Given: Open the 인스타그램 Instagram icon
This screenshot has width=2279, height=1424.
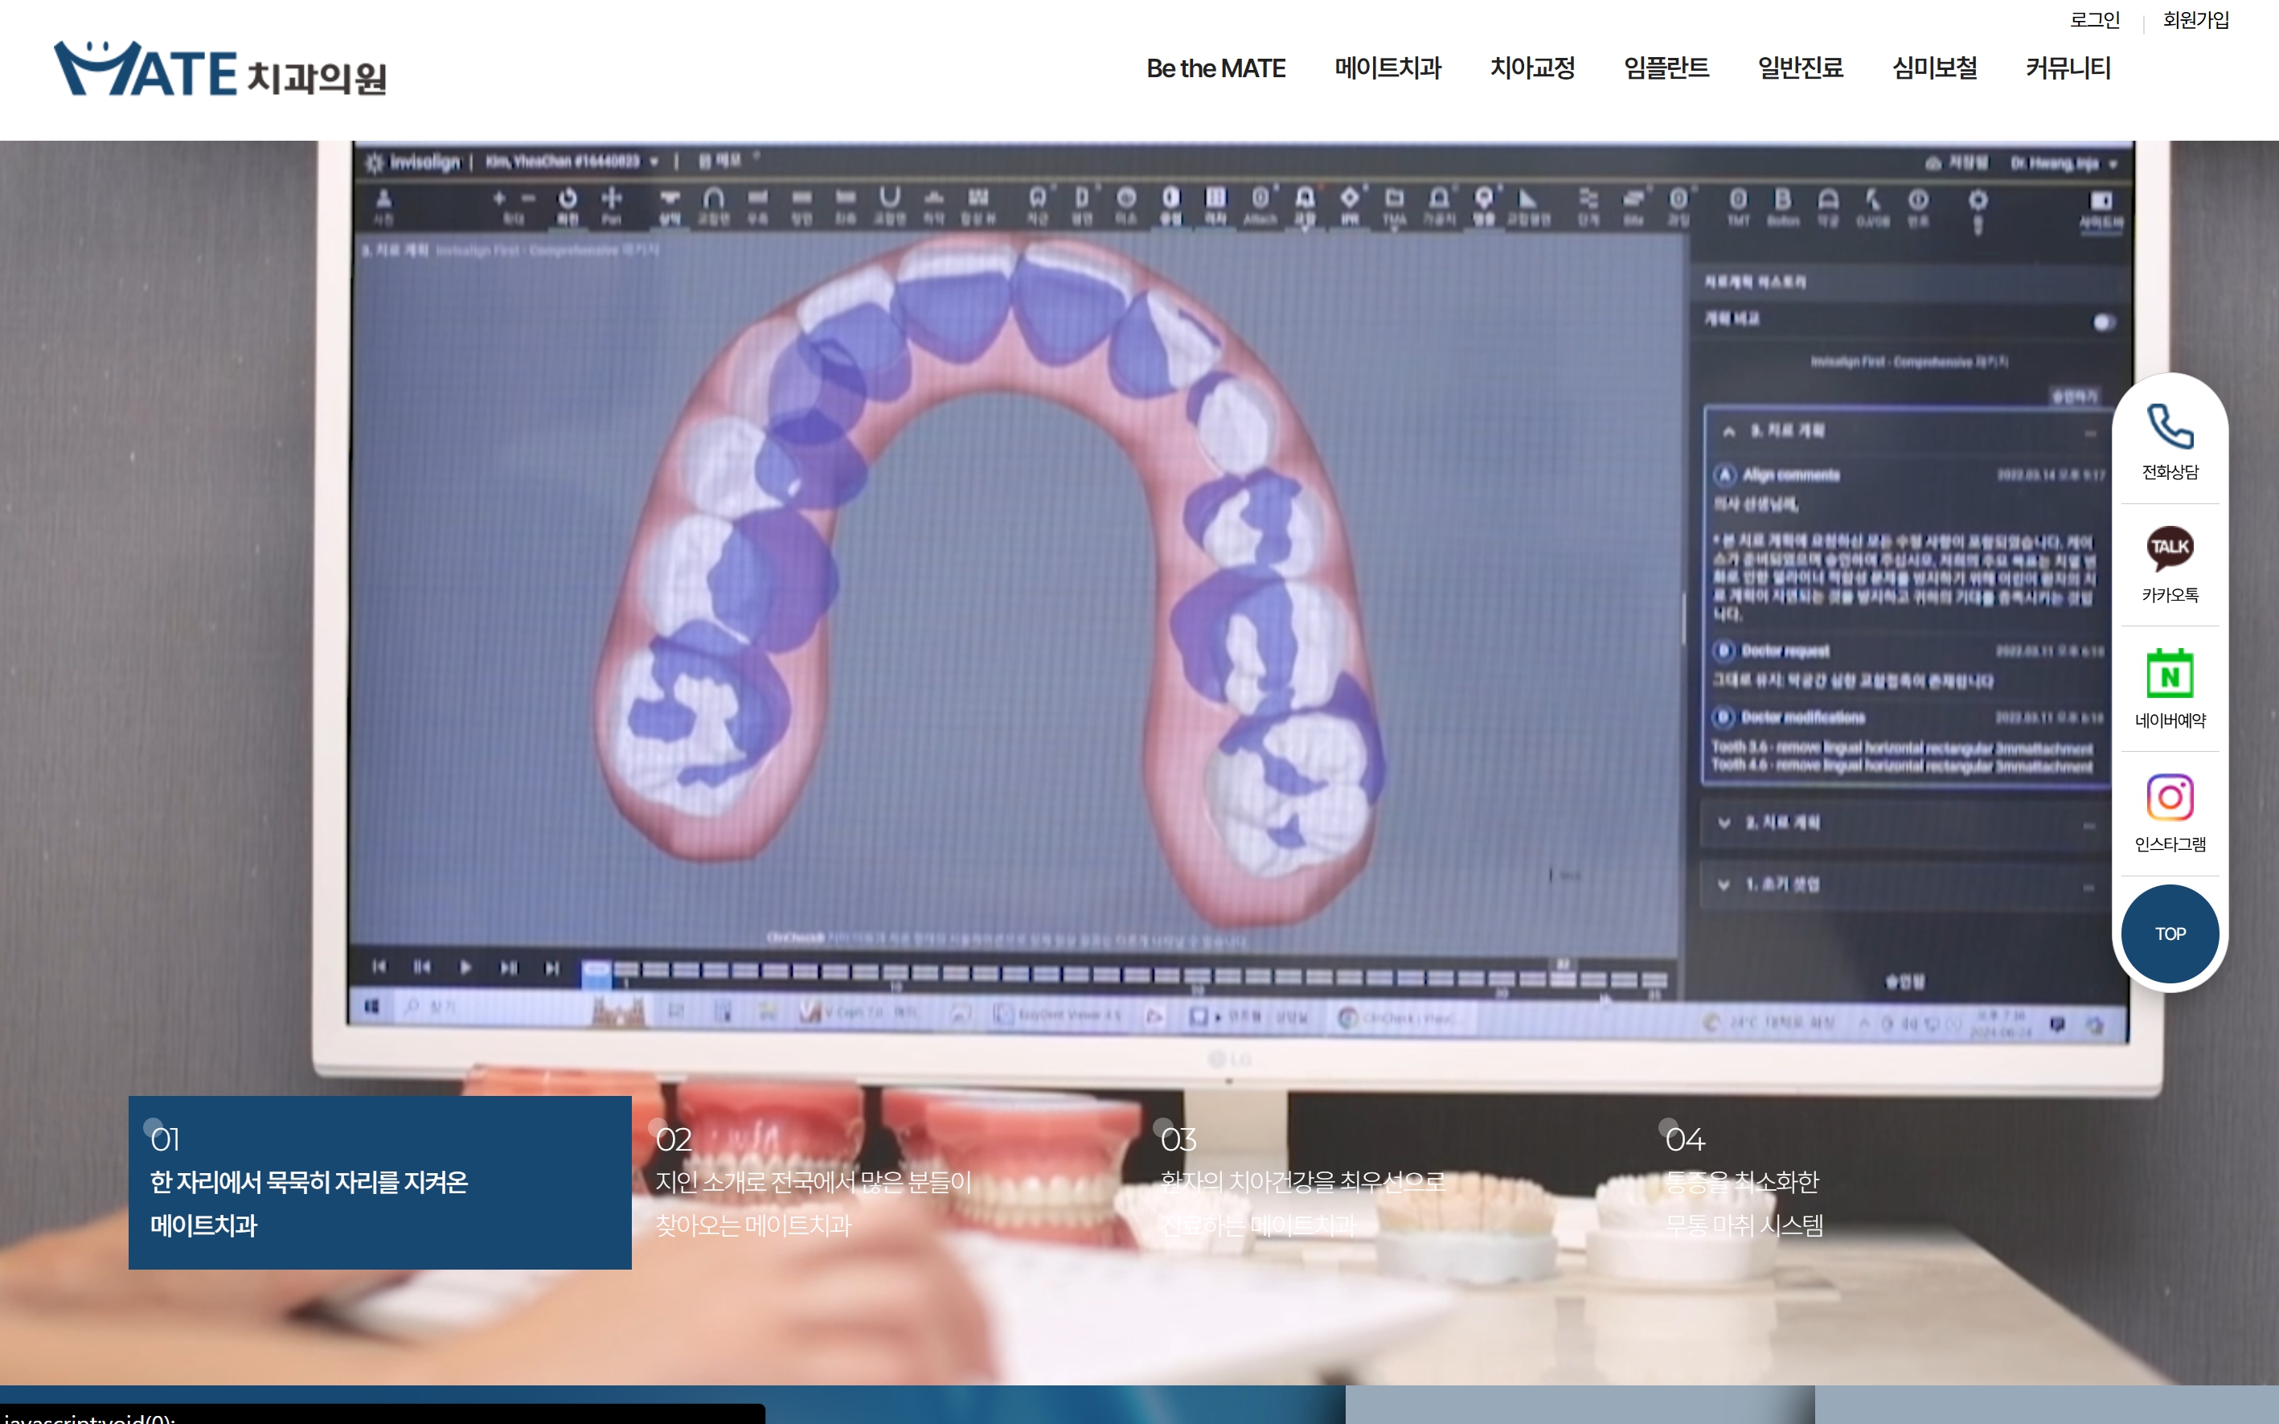Looking at the screenshot, I should pos(2170,813).
